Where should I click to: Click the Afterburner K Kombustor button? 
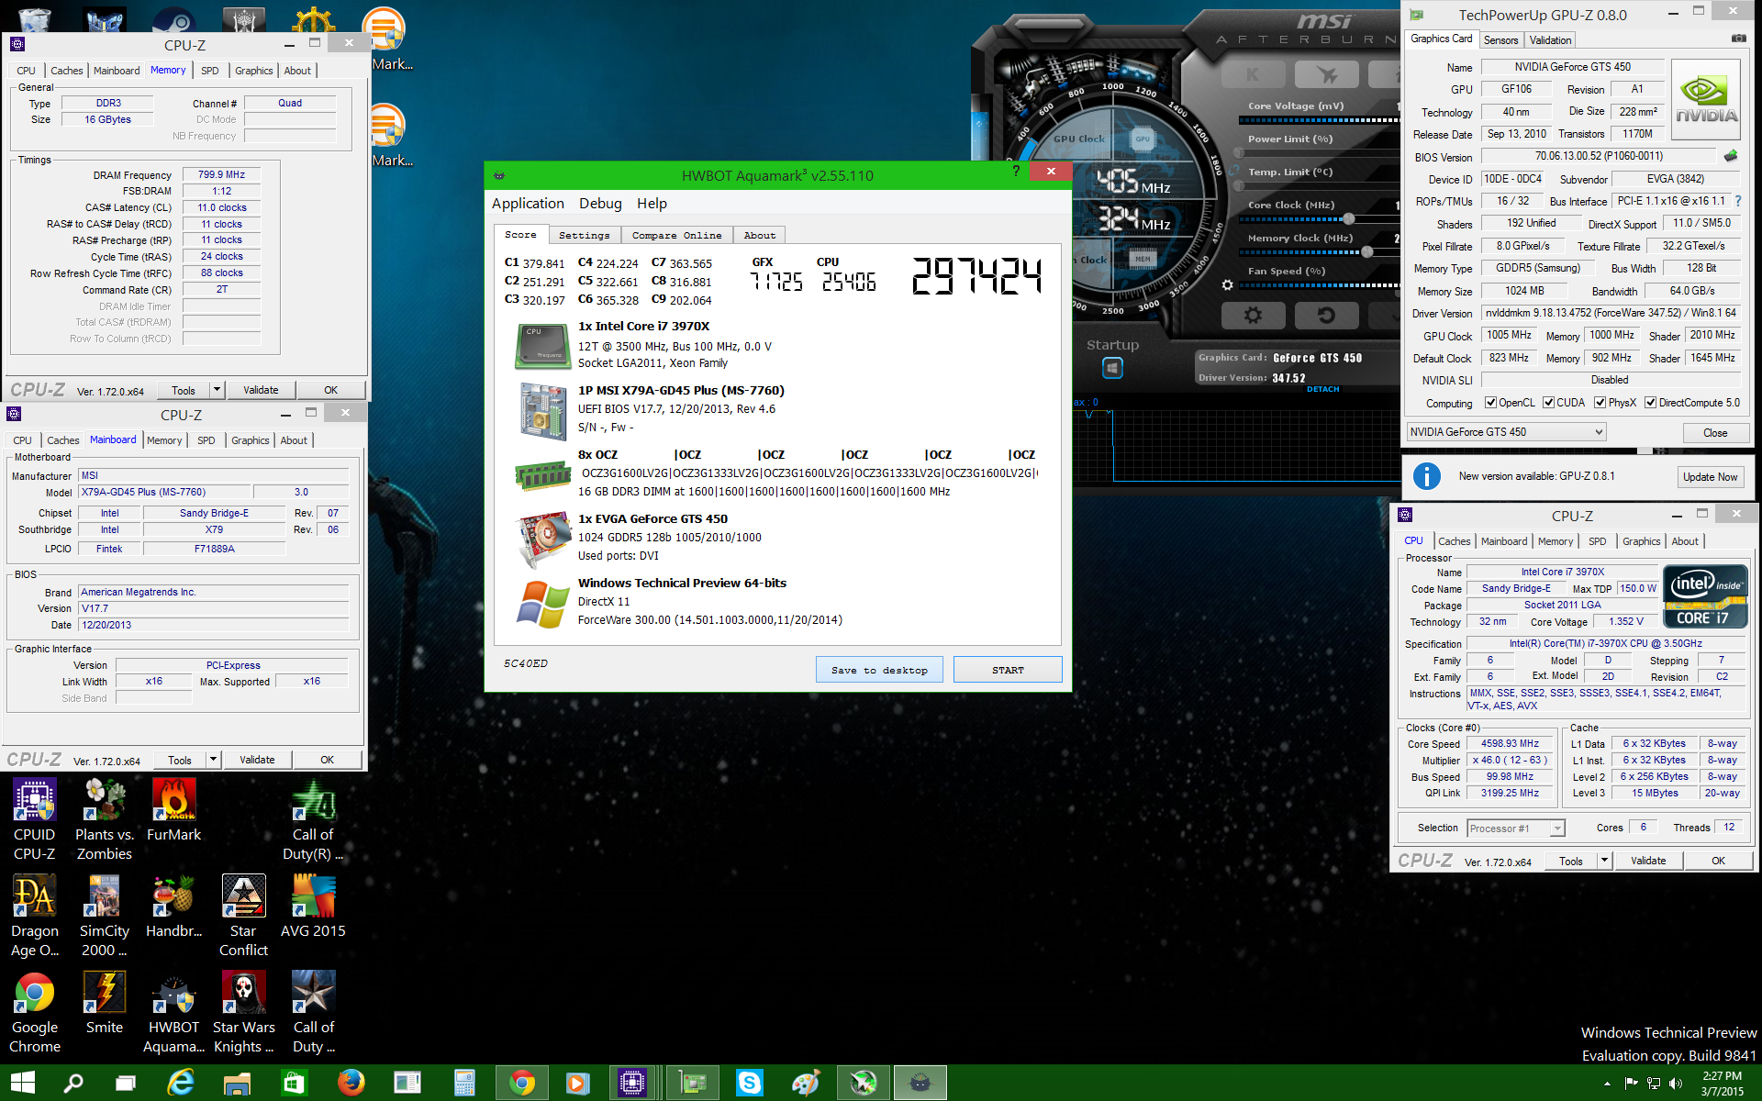[1253, 74]
